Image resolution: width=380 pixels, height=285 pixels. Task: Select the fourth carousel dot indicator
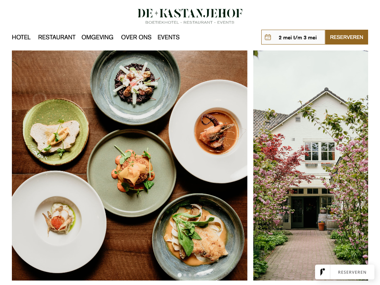(x=195, y=275)
